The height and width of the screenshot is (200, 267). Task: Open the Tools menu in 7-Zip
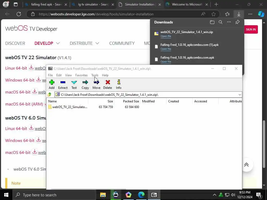coord(95,75)
